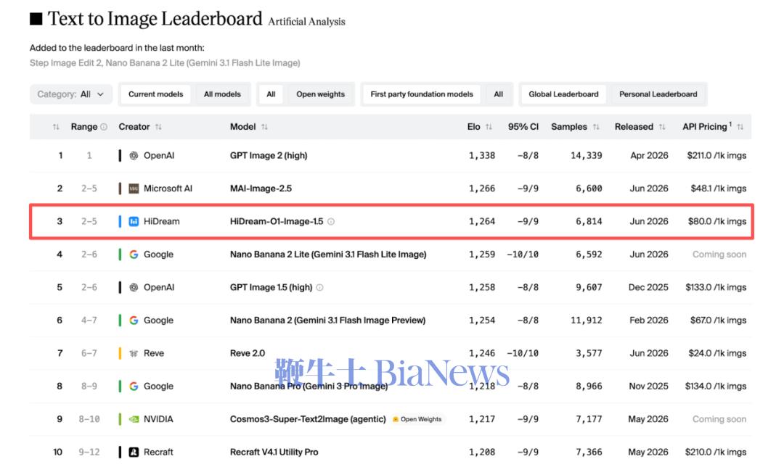
Task: Click the Step Image Edit 2 recently added text
Action: [x=65, y=63]
